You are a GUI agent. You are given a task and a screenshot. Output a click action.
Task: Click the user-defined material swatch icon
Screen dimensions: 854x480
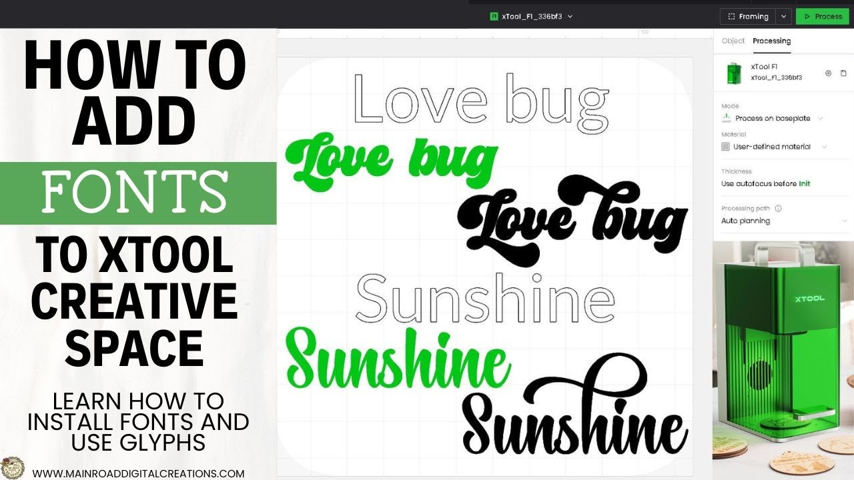[x=726, y=147]
